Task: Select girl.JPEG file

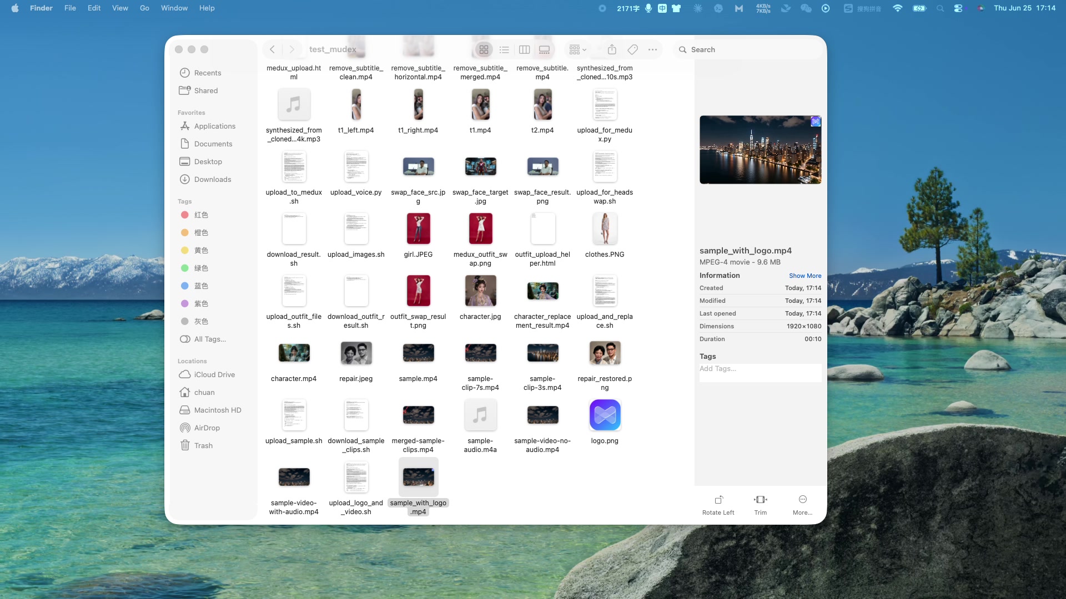Action: [x=418, y=229]
